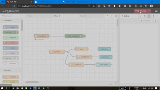The height and width of the screenshot is (90, 160).
Task: Open the Windows Start menu
Action: 2,88
